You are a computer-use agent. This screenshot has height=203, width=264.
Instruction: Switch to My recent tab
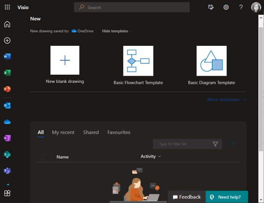63,133
